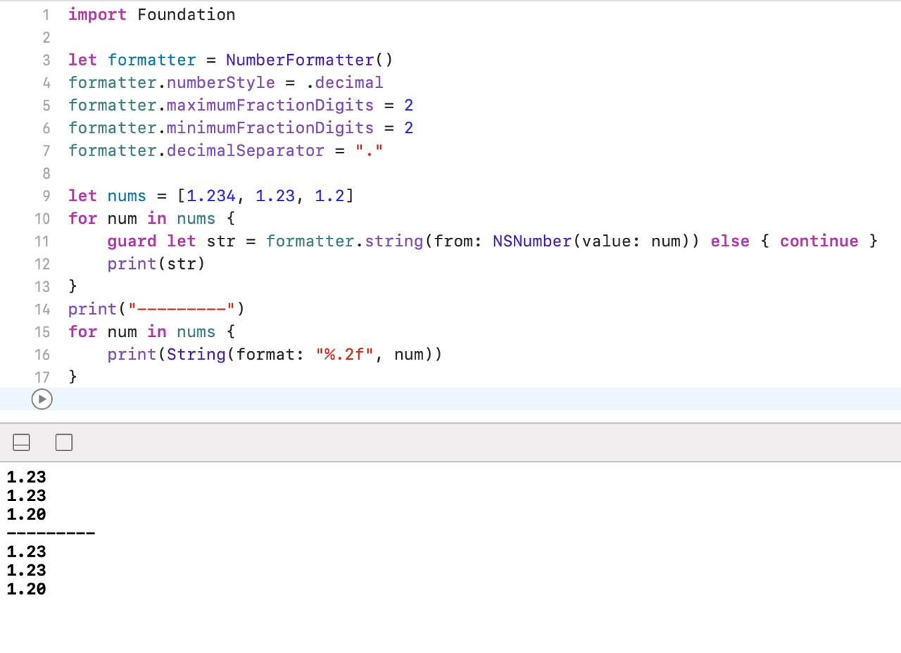Click the square console view icon
The height and width of the screenshot is (653, 901).
[x=64, y=443]
